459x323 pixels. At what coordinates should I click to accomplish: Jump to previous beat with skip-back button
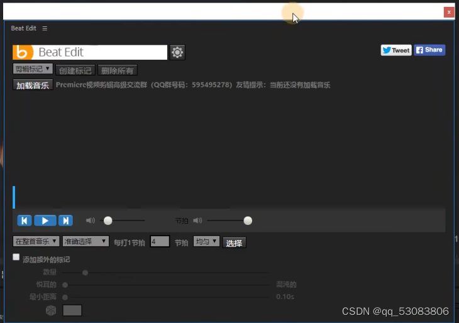click(25, 221)
